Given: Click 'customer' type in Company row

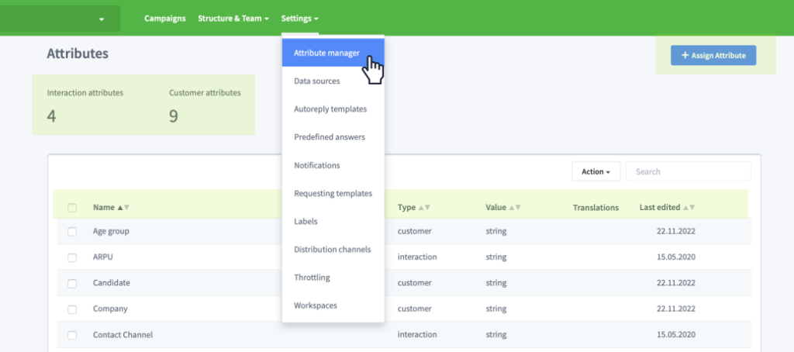Looking at the screenshot, I should 414,309.
